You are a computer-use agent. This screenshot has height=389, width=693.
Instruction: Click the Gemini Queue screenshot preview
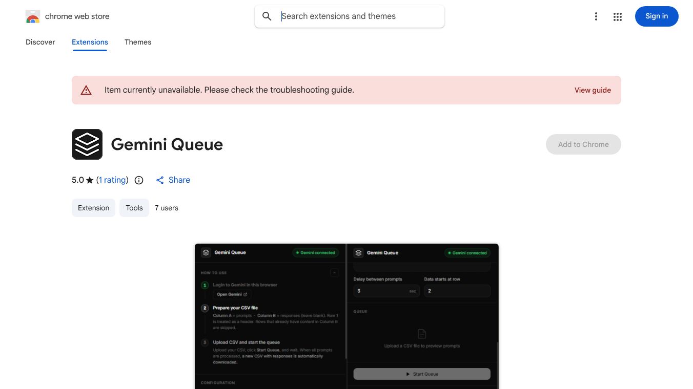(346, 316)
